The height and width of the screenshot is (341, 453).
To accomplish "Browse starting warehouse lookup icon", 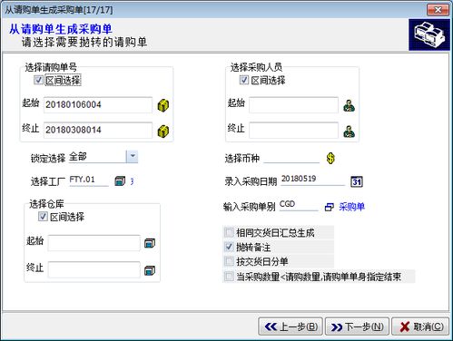I will point(150,243).
